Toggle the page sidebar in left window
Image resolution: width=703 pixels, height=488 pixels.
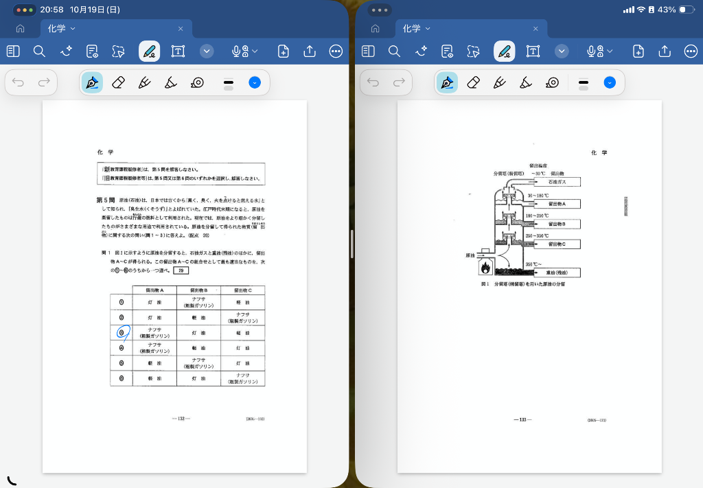(x=13, y=51)
